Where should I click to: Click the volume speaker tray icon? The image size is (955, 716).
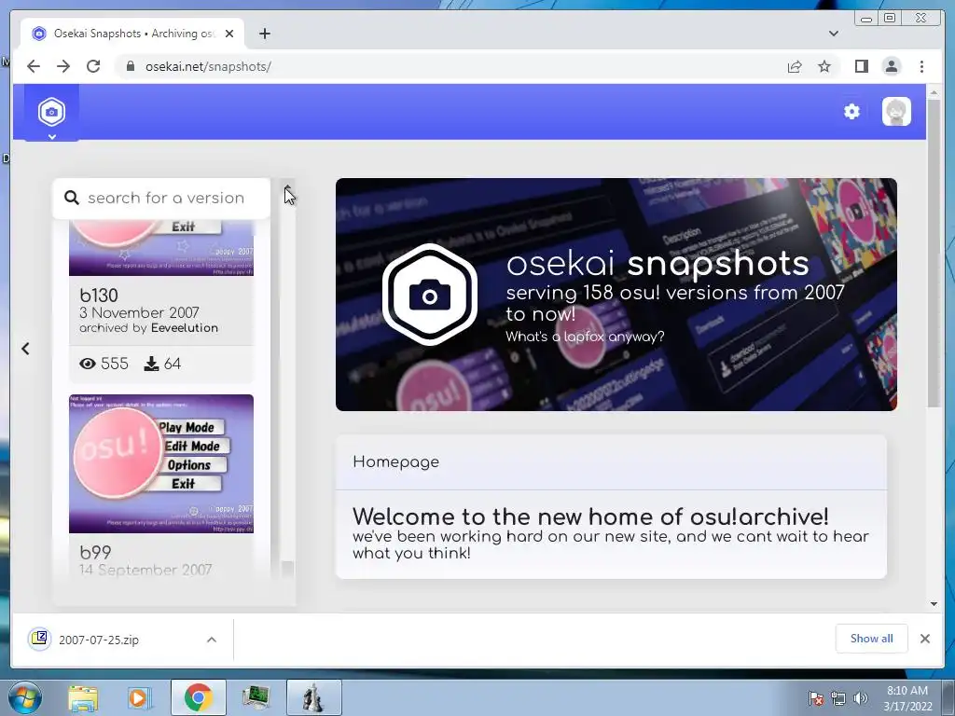point(861,698)
